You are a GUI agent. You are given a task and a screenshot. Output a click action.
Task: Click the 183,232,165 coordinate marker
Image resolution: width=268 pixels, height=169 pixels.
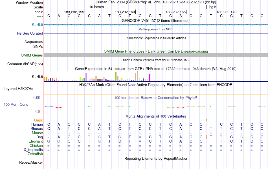point(176,12)
